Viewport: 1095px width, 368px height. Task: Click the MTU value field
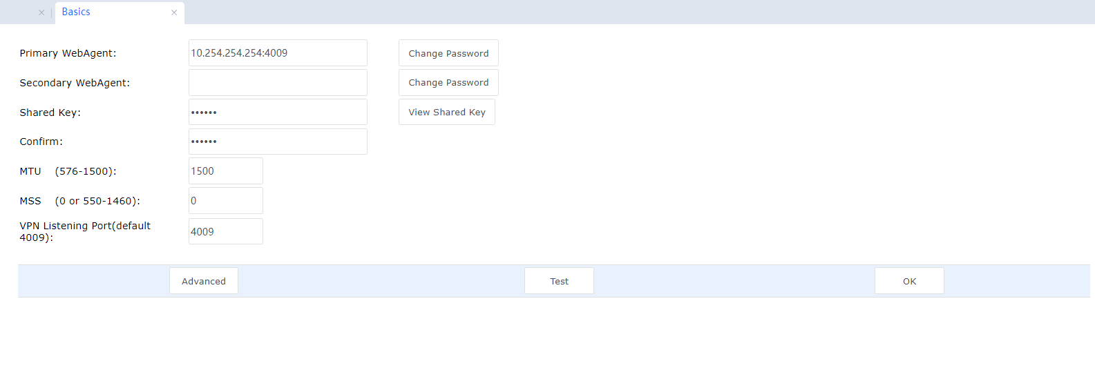pyautogui.click(x=225, y=171)
